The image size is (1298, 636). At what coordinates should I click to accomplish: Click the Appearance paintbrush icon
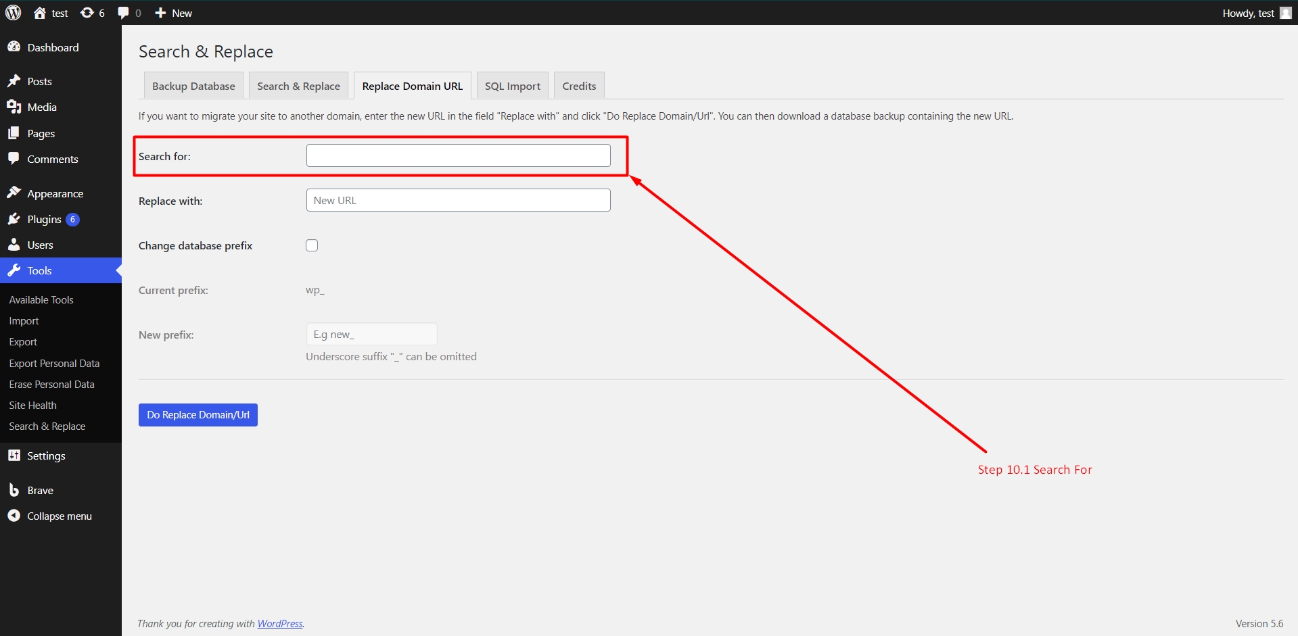tap(14, 193)
